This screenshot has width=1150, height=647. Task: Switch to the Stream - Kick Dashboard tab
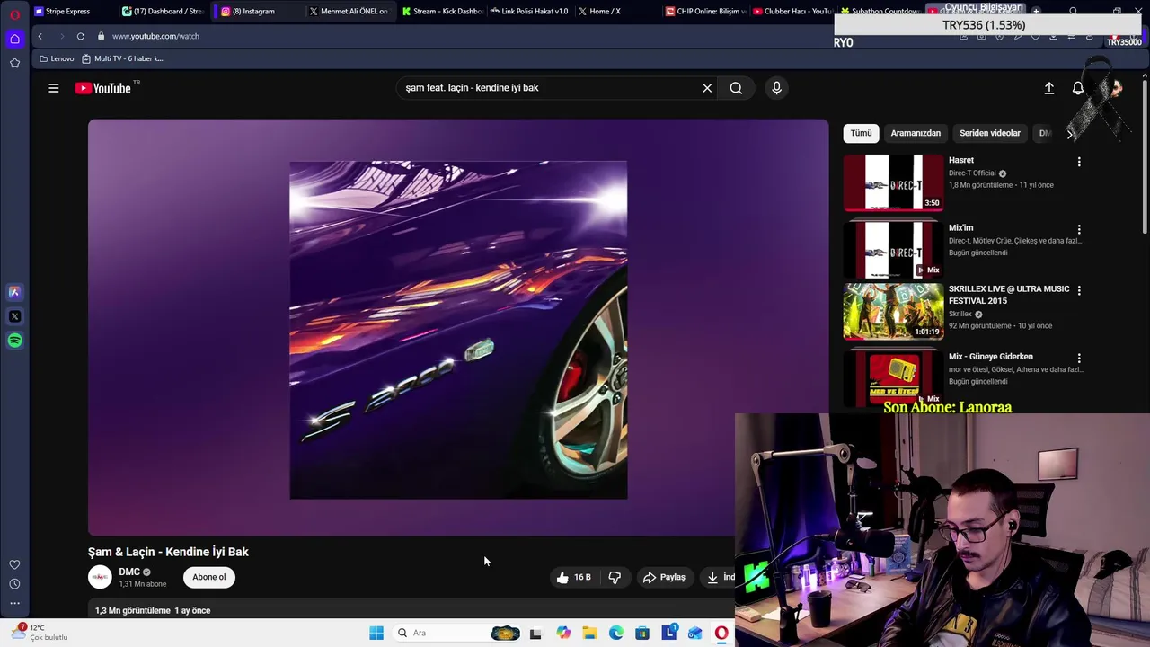coord(441,12)
